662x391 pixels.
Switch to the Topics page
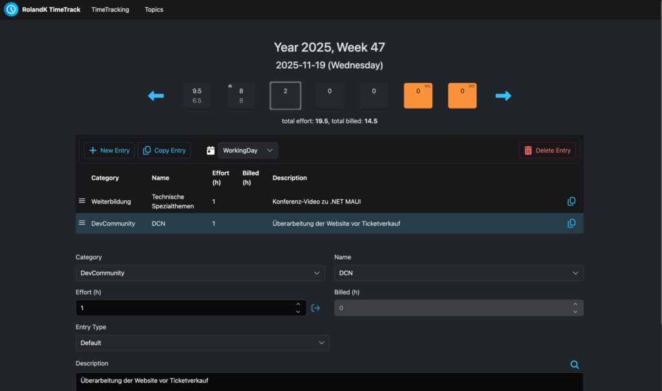[154, 10]
